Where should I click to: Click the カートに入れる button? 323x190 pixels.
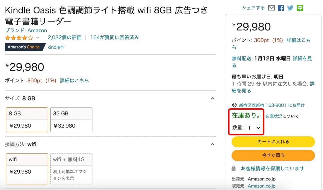pos(273,142)
